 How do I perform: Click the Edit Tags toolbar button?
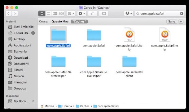pos(103,14)
